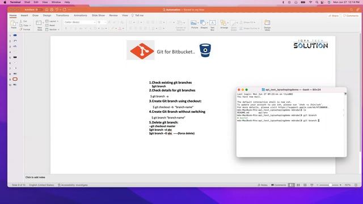The width and height of the screenshot is (363, 204).
Task: Open the Shell menu in macOS menu bar
Action: point(27,2)
